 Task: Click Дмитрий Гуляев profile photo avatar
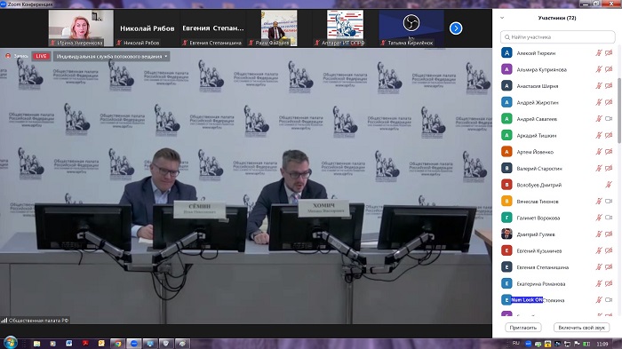[506, 234]
